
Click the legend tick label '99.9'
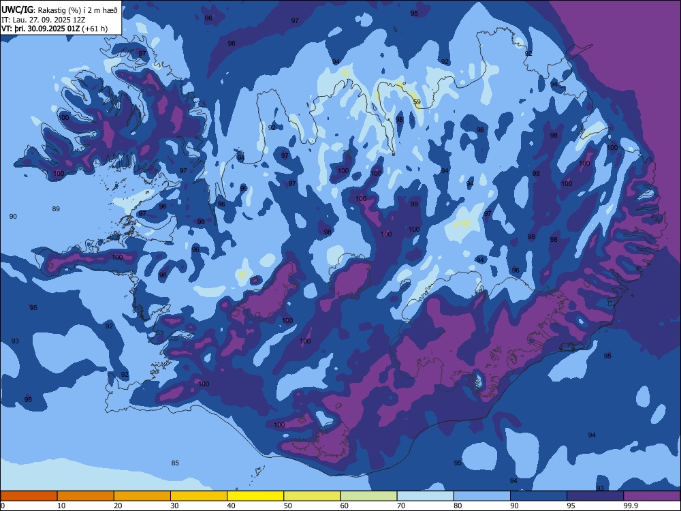pos(631,506)
